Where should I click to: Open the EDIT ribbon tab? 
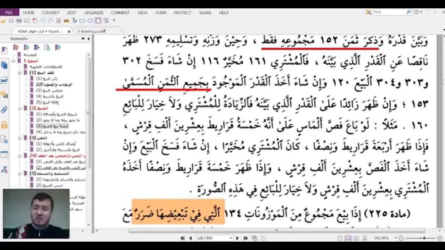(72, 12)
